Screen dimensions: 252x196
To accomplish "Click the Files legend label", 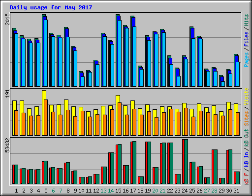I will [246, 39].
